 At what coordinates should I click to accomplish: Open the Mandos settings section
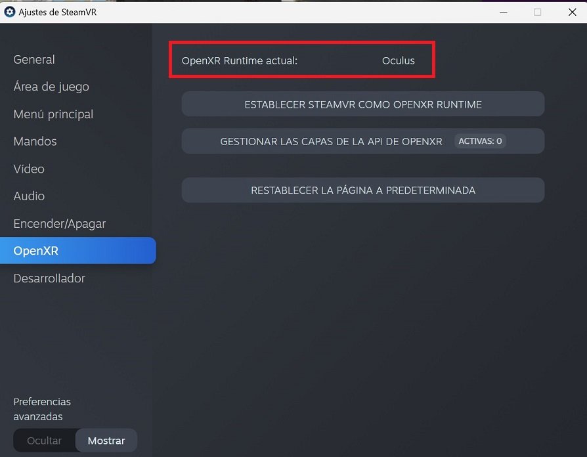click(35, 141)
